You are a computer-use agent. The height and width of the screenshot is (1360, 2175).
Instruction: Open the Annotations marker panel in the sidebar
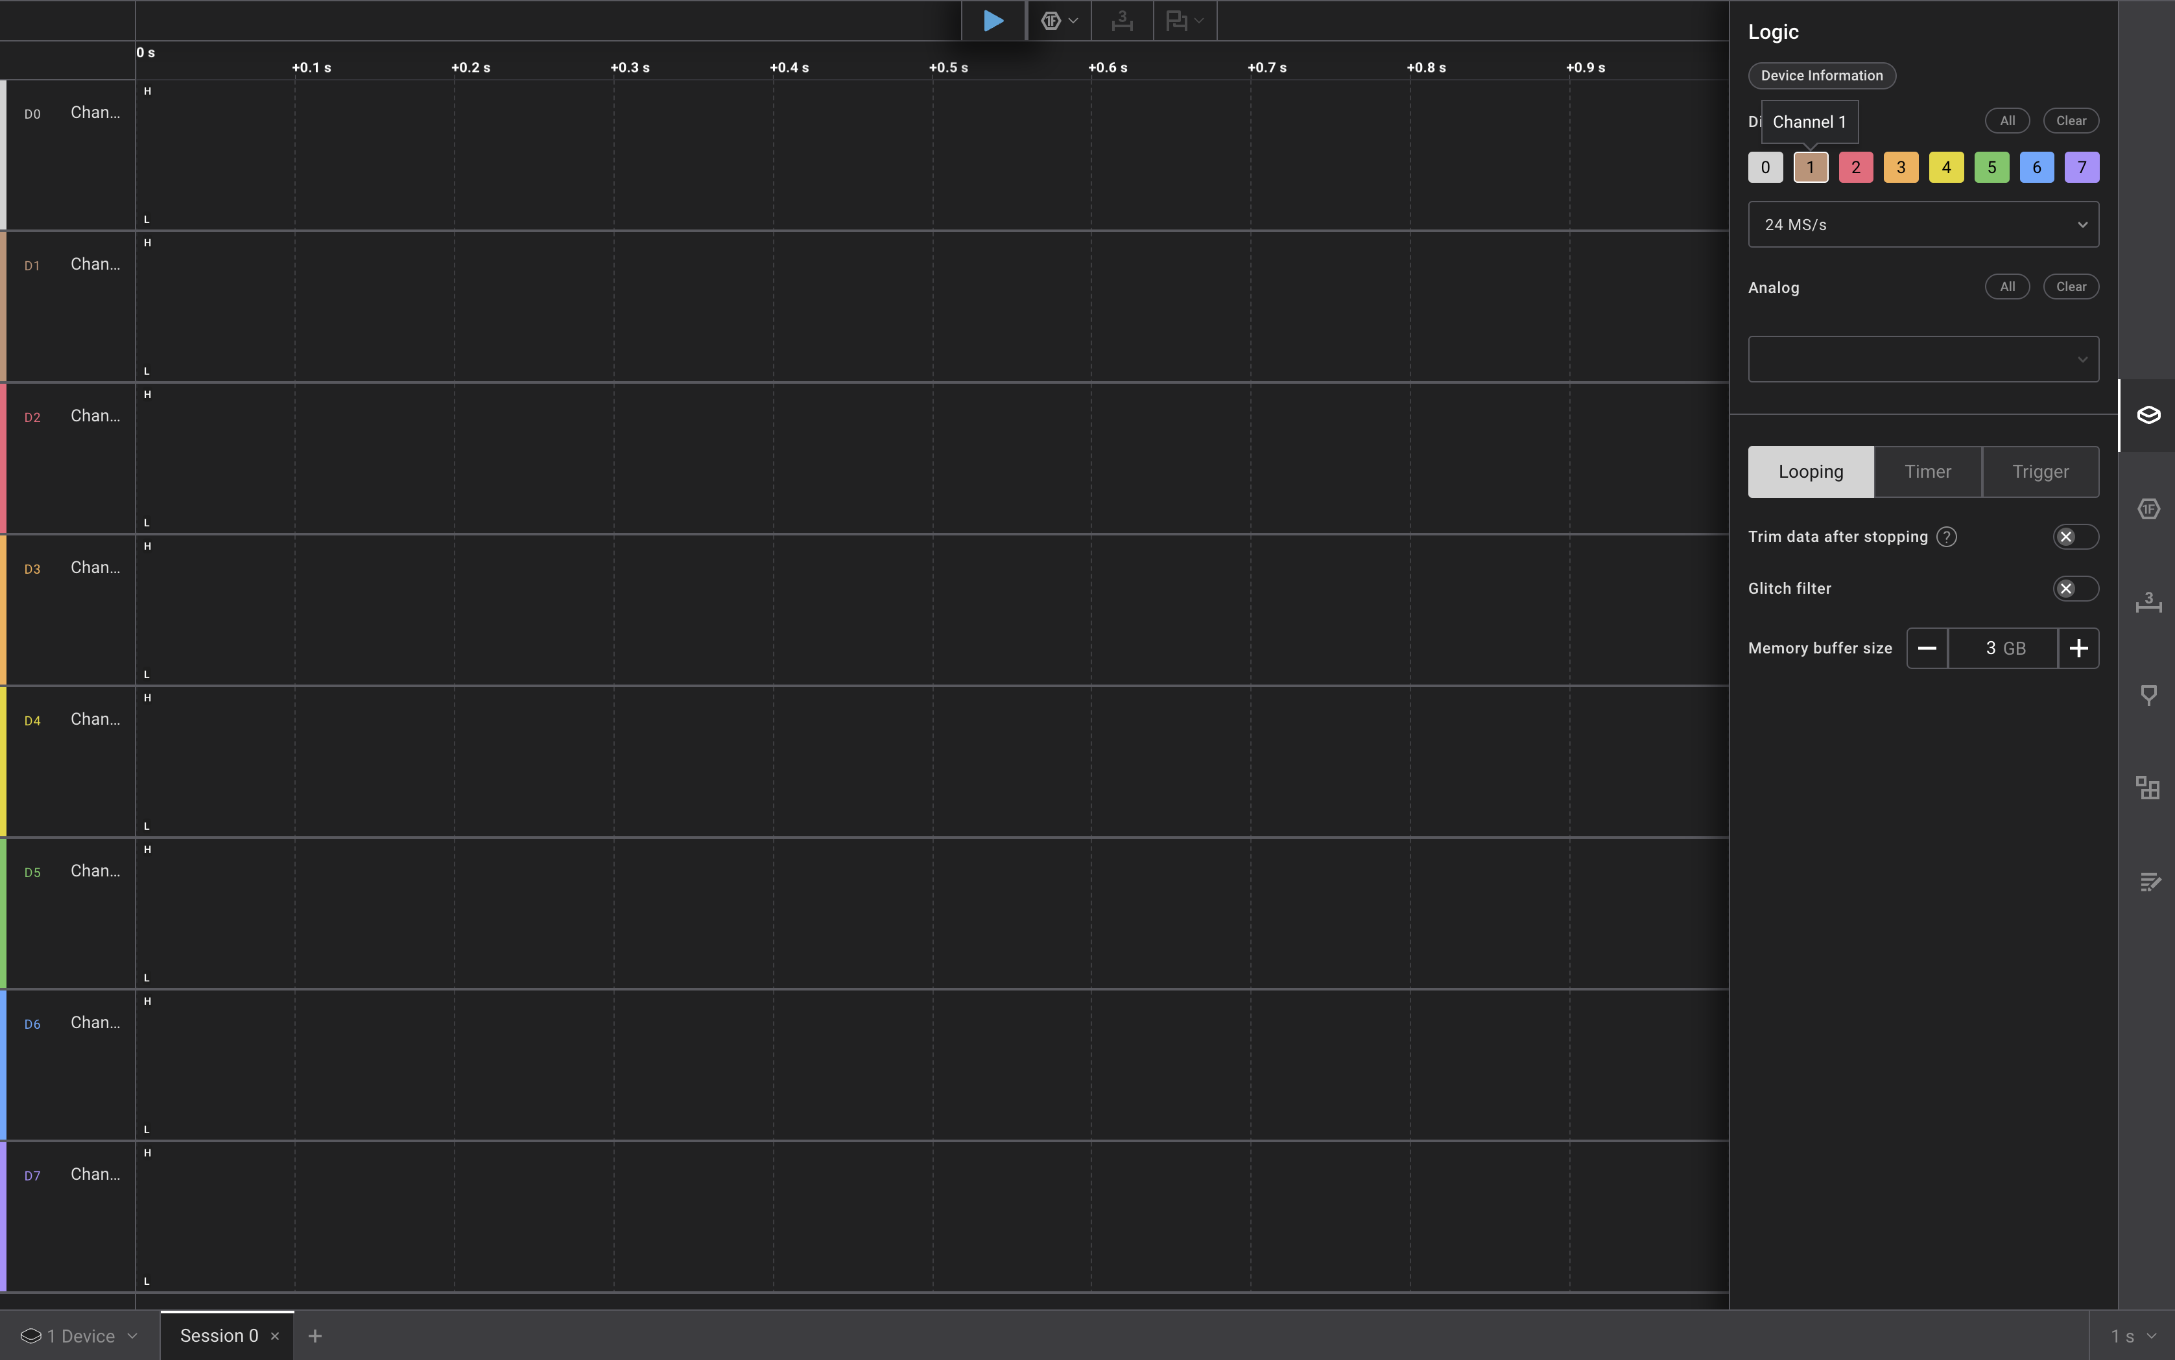[2148, 696]
